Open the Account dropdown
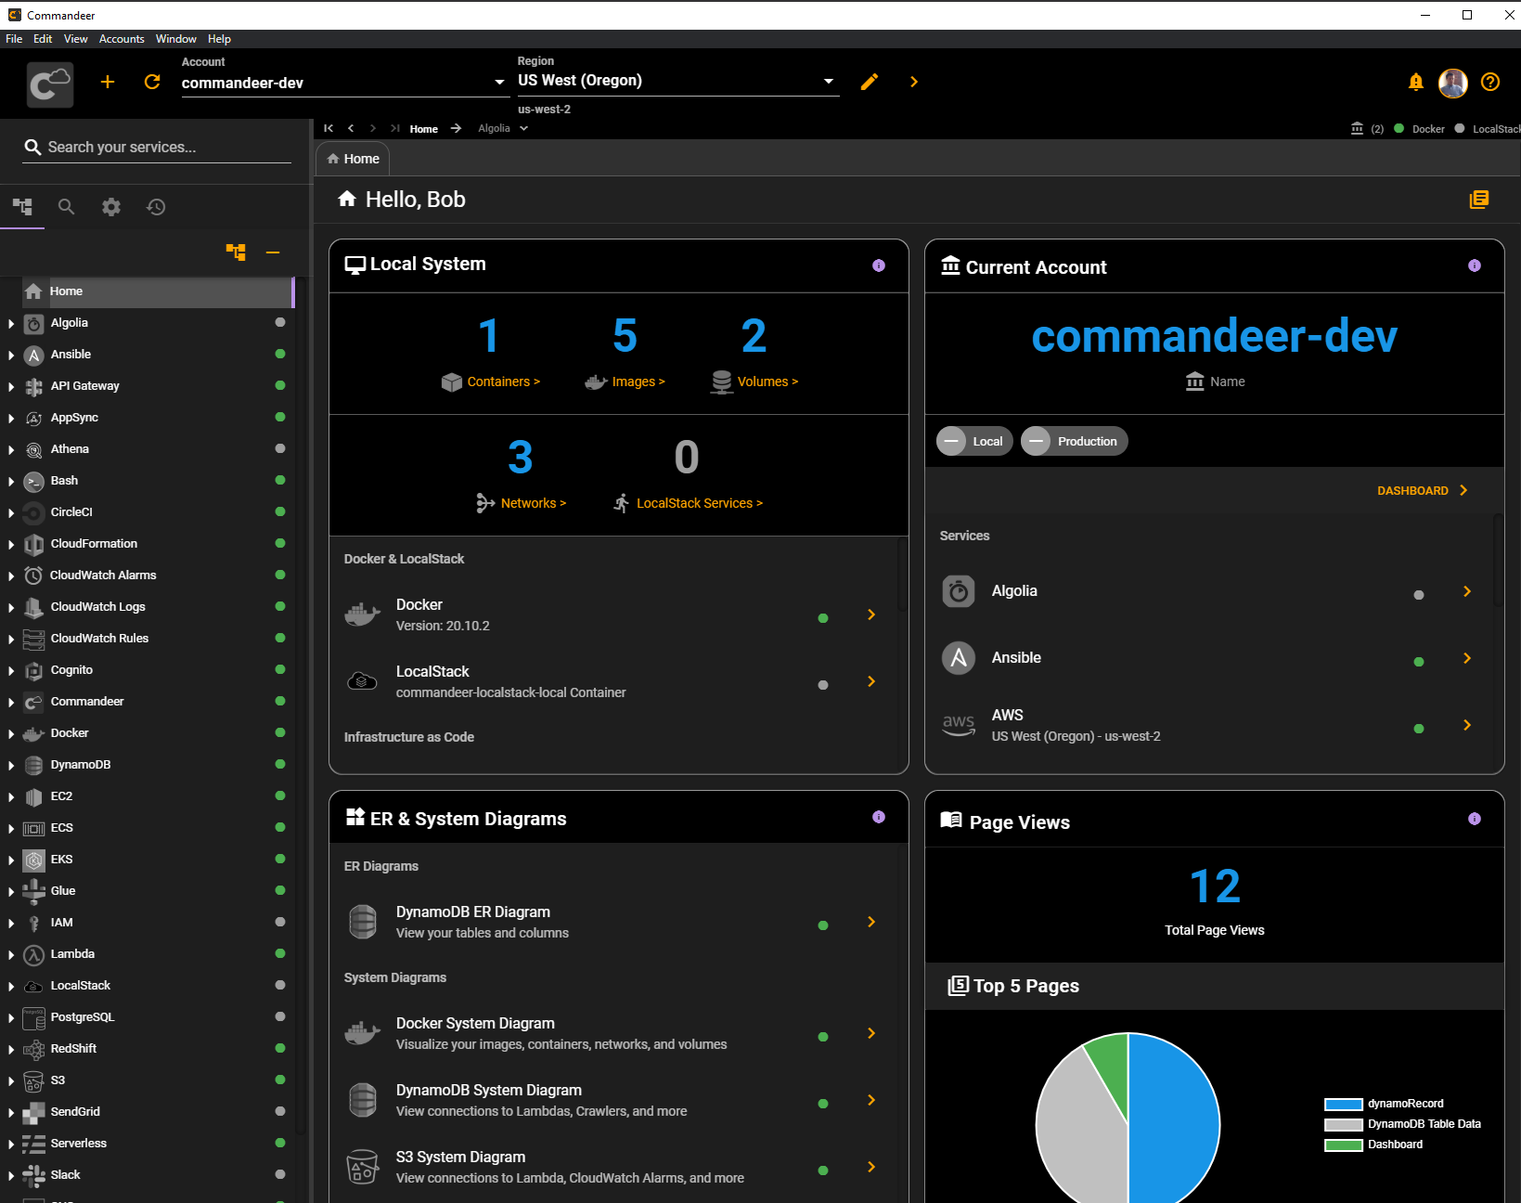1521x1203 pixels. click(x=344, y=83)
